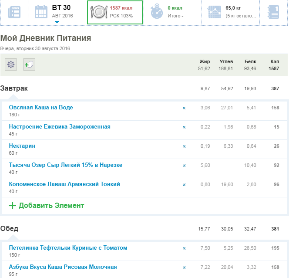
Task: Collapse the Завтрак meal section
Action: coord(14,88)
